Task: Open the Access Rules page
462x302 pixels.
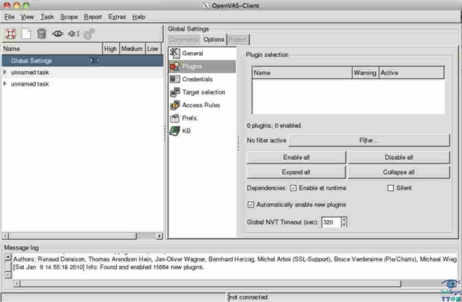Action: coord(202,105)
